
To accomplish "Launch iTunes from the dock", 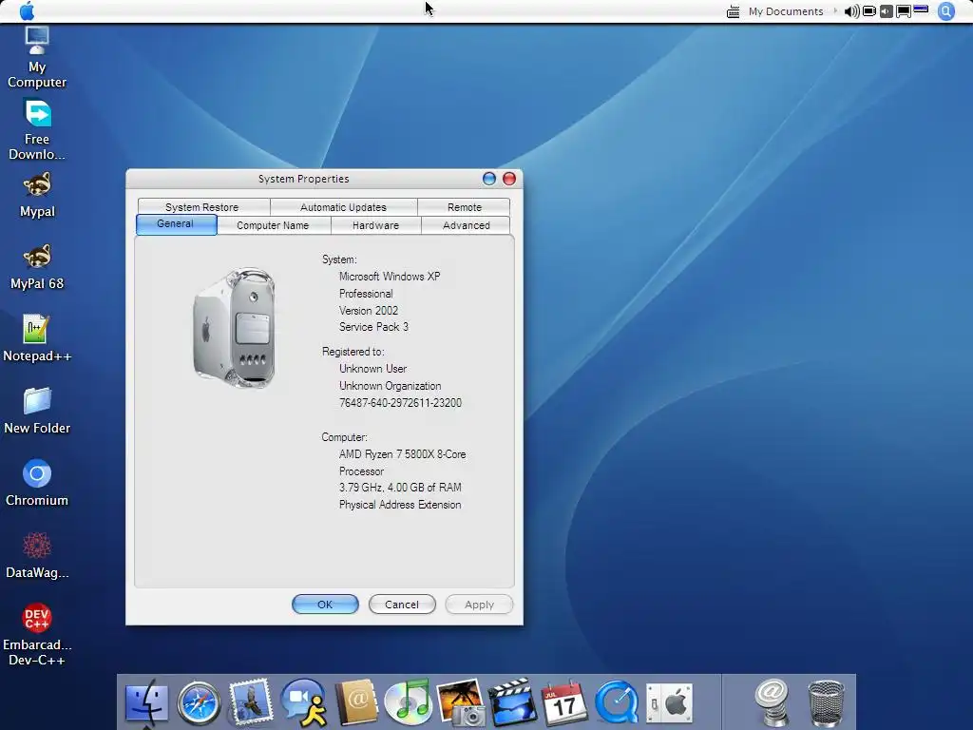I will click(x=408, y=703).
